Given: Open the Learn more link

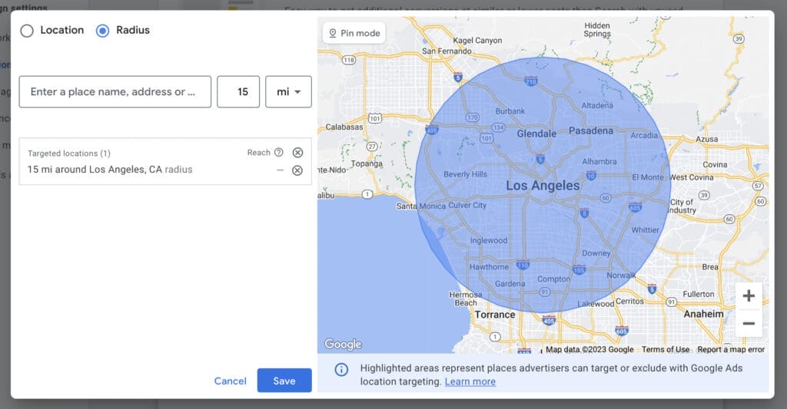Looking at the screenshot, I should pyautogui.click(x=470, y=382).
